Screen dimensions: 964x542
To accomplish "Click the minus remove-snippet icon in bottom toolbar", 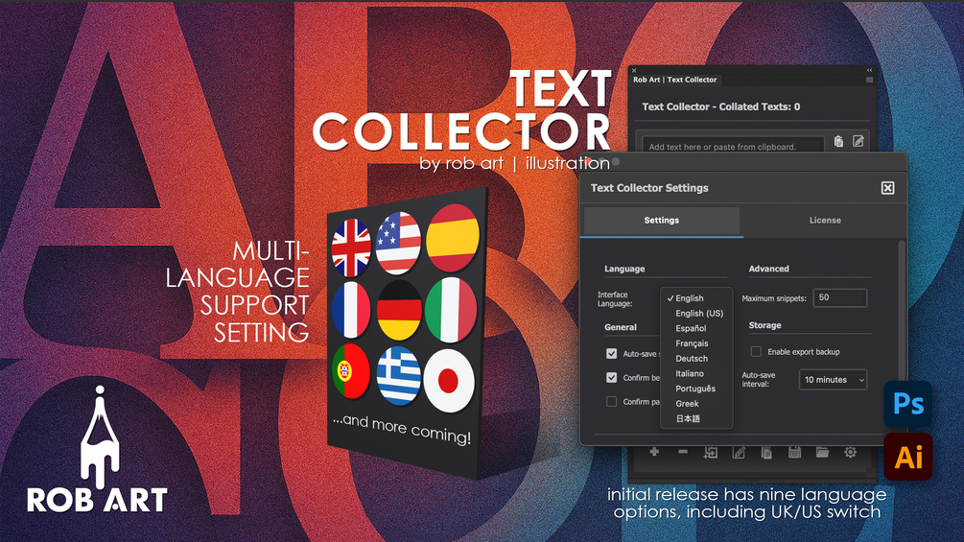I will coord(682,452).
